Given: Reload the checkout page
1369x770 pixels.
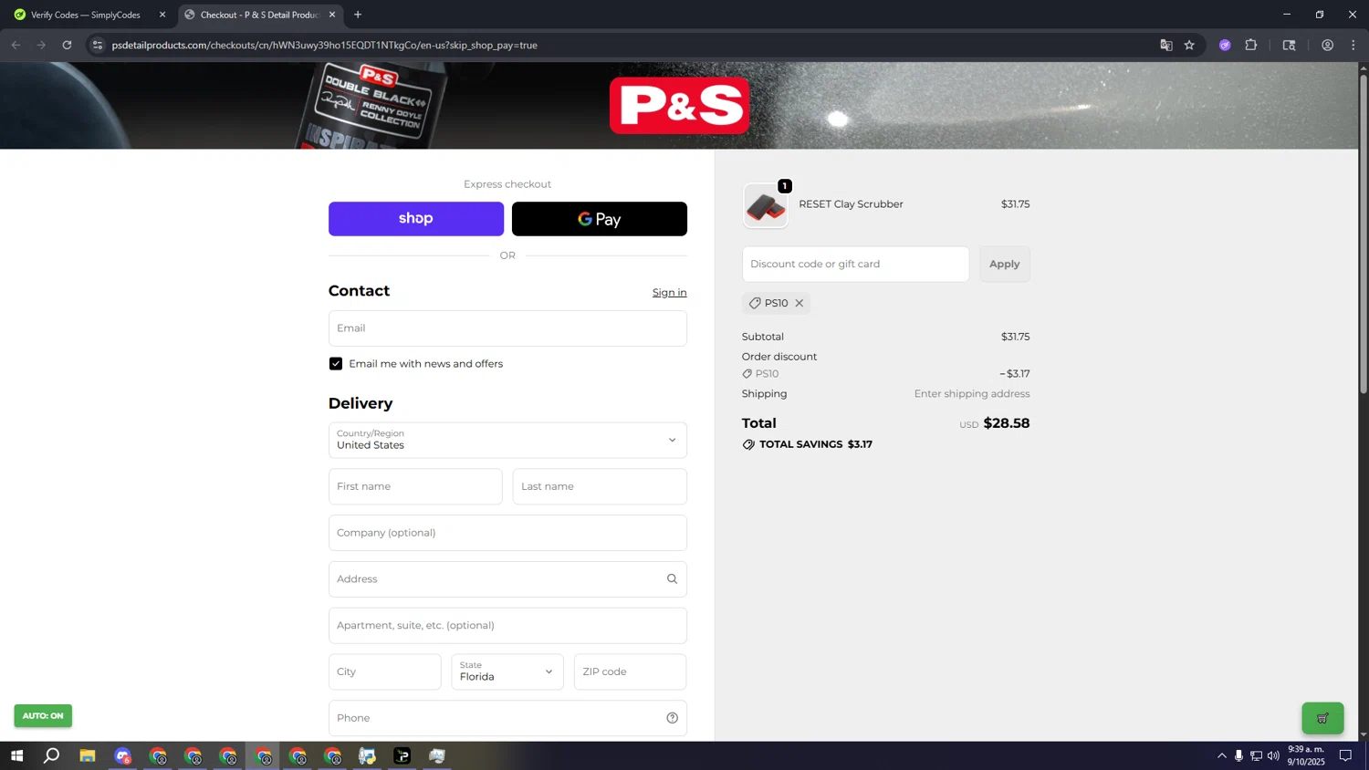Looking at the screenshot, I should coord(67,45).
